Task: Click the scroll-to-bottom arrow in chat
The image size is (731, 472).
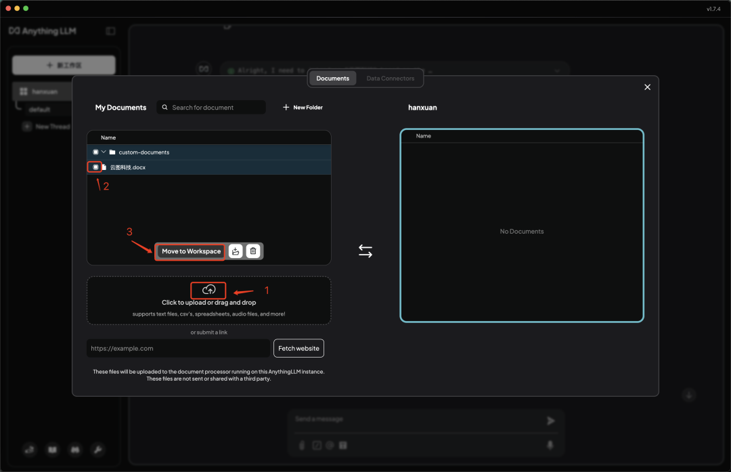Action: [689, 395]
